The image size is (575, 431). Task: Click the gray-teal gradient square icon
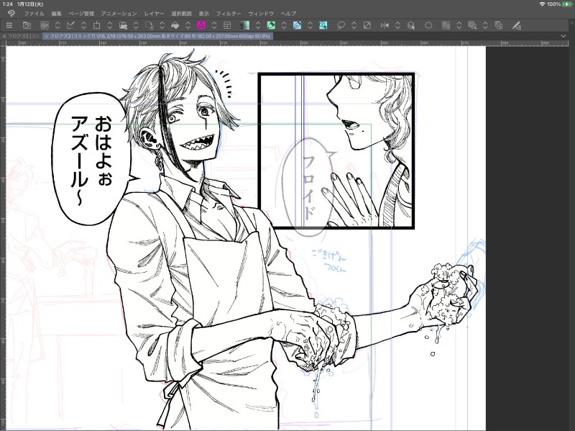(244, 25)
